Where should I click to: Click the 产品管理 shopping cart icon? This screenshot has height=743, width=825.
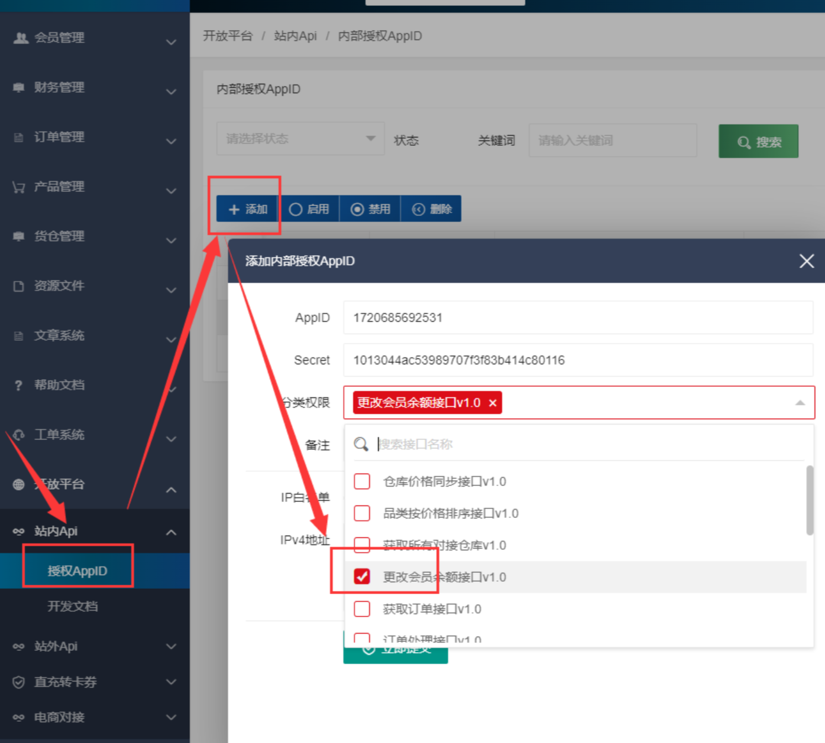point(19,187)
